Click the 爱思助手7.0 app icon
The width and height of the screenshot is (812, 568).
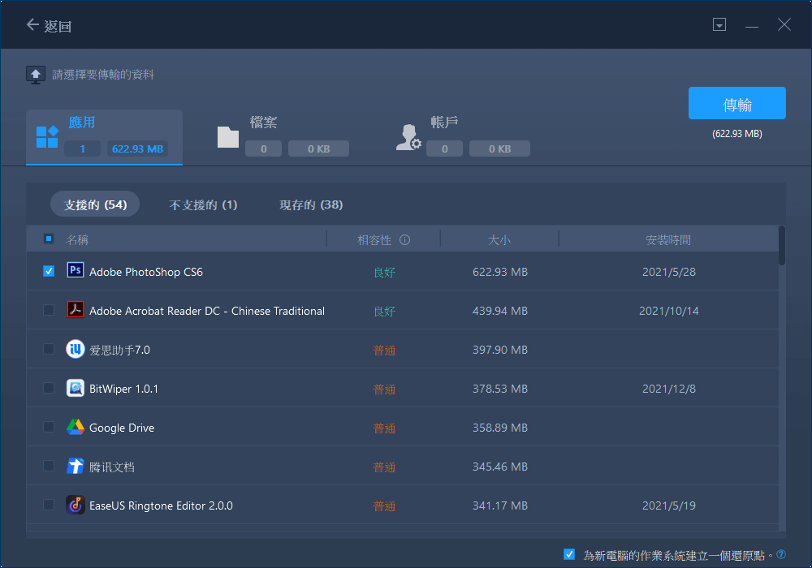(x=76, y=349)
